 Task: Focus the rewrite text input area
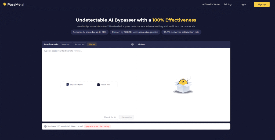(89, 64)
